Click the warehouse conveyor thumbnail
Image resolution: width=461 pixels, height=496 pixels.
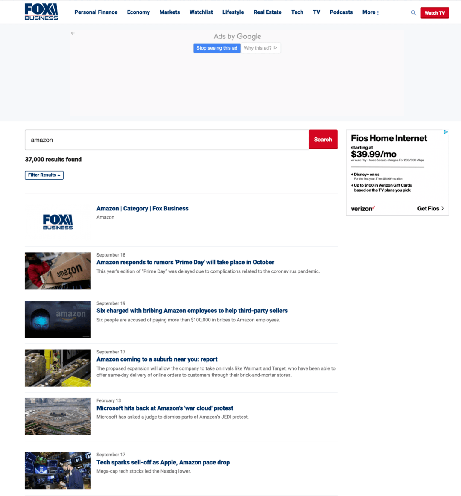pyautogui.click(x=58, y=368)
